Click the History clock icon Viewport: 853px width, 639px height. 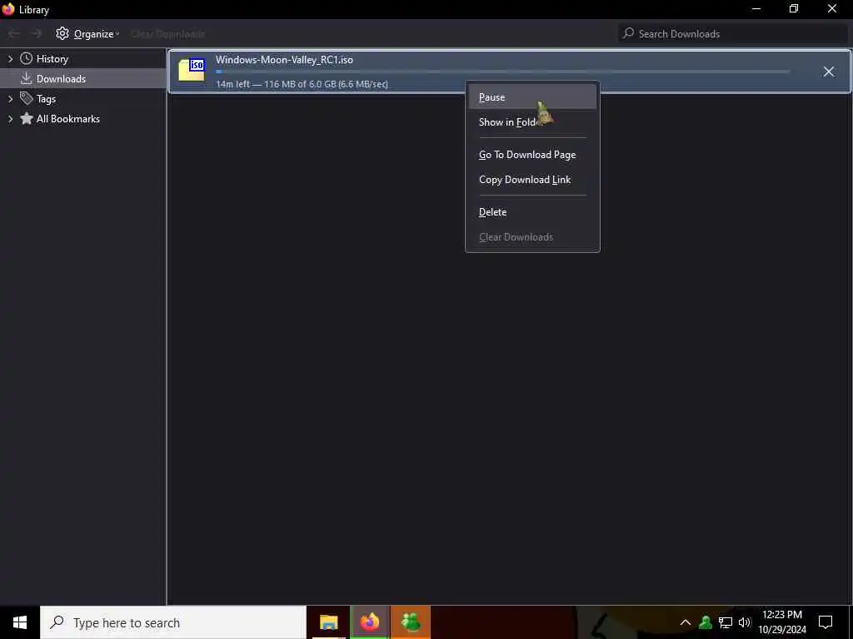point(26,58)
